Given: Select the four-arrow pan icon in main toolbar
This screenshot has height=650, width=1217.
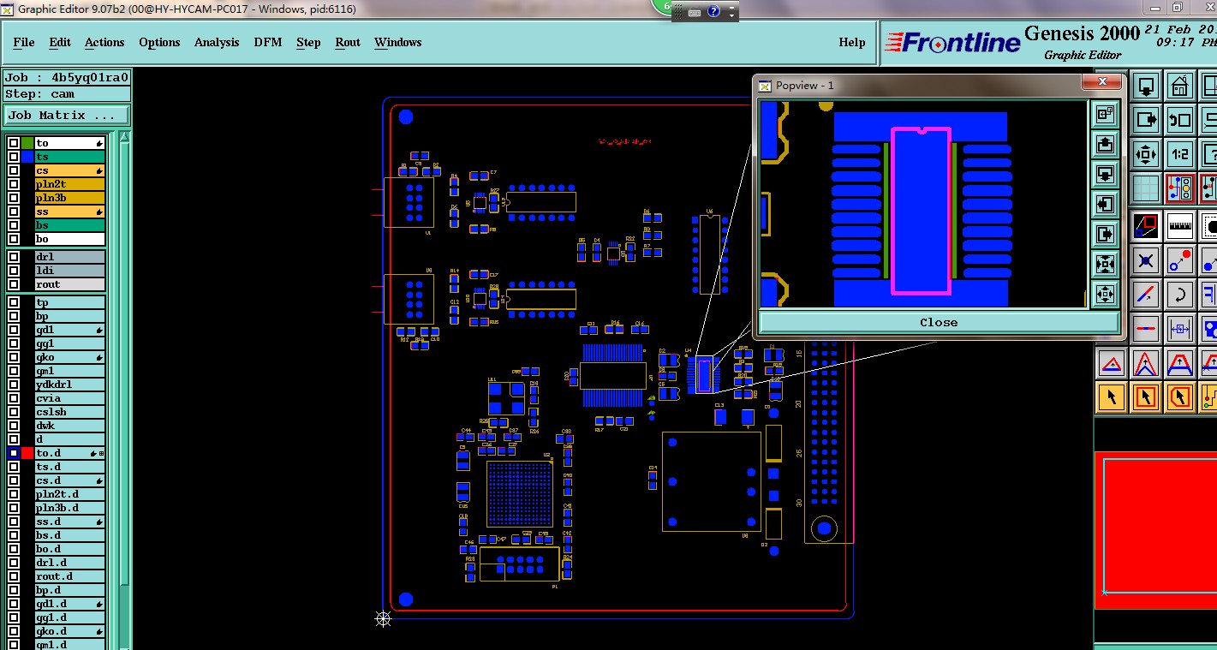Looking at the screenshot, I should pyautogui.click(x=1146, y=155).
